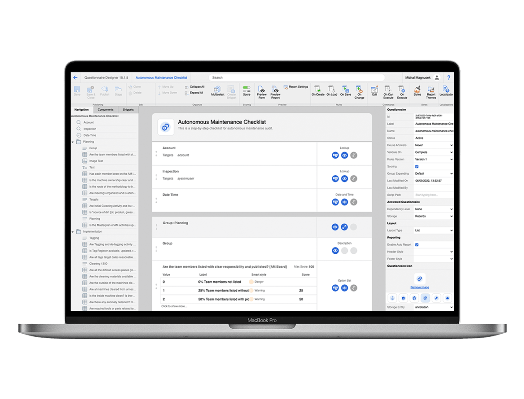Open the help question mark icon
The width and height of the screenshot is (524, 399).
tap(448, 78)
